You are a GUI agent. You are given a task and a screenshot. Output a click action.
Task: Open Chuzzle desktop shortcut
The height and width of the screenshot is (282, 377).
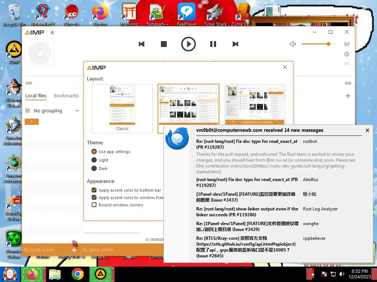pyautogui.click(x=71, y=14)
